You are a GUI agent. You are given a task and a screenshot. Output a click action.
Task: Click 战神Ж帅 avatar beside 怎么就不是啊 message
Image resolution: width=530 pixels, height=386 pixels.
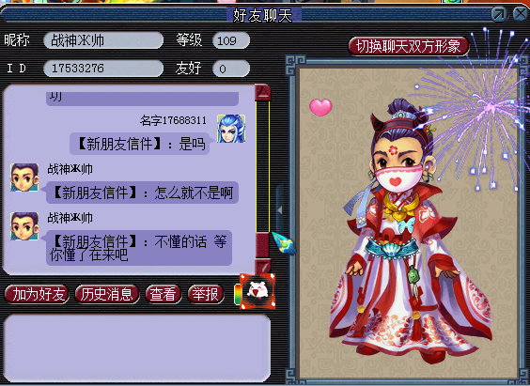pyautogui.click(x=24, y=178)
